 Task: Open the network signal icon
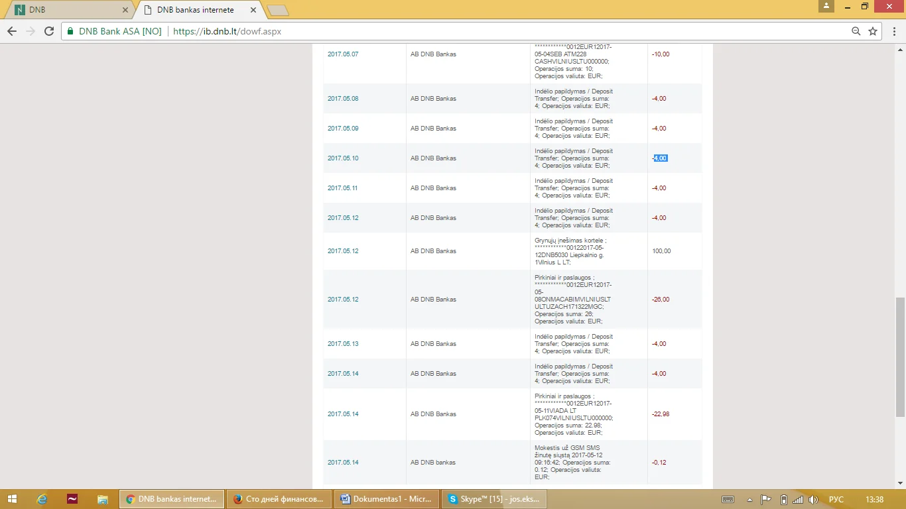(x=798, y=499)
